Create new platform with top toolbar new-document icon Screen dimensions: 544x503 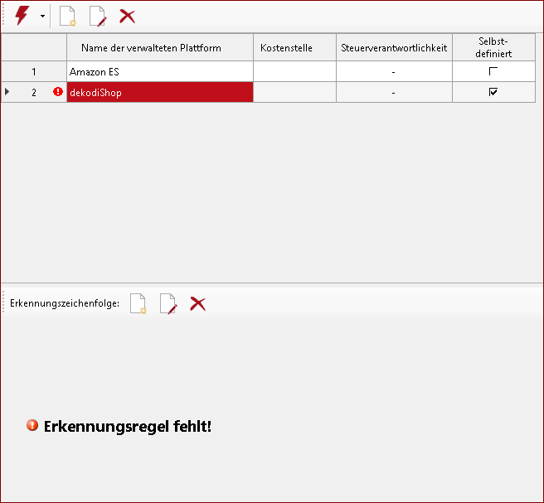click(x=68, y=16)
